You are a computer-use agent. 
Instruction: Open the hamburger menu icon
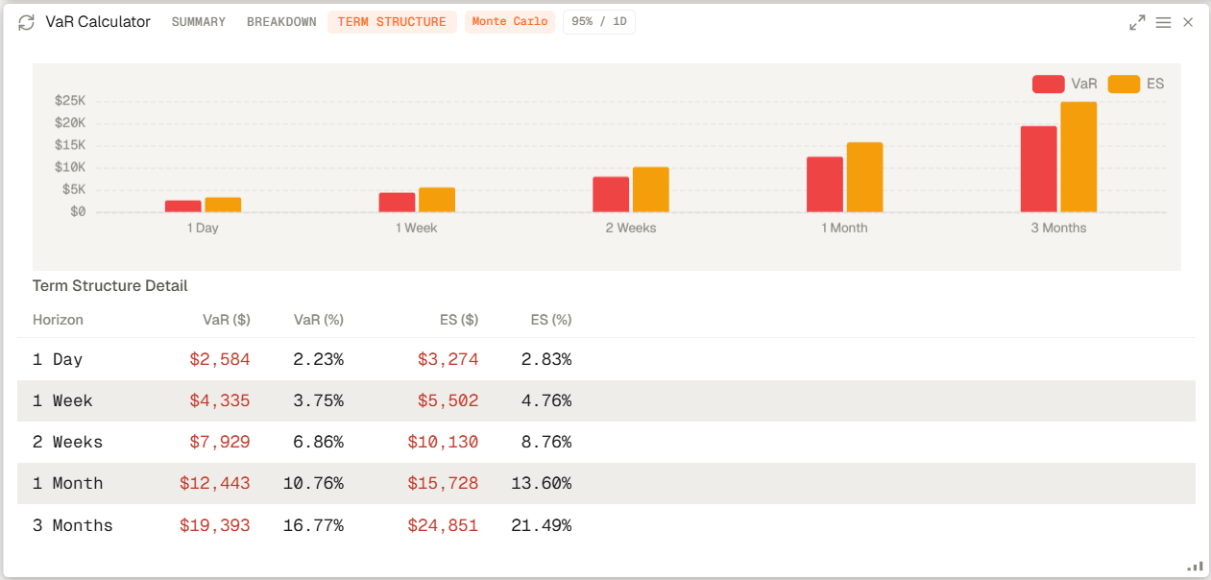click(1163, 22)
